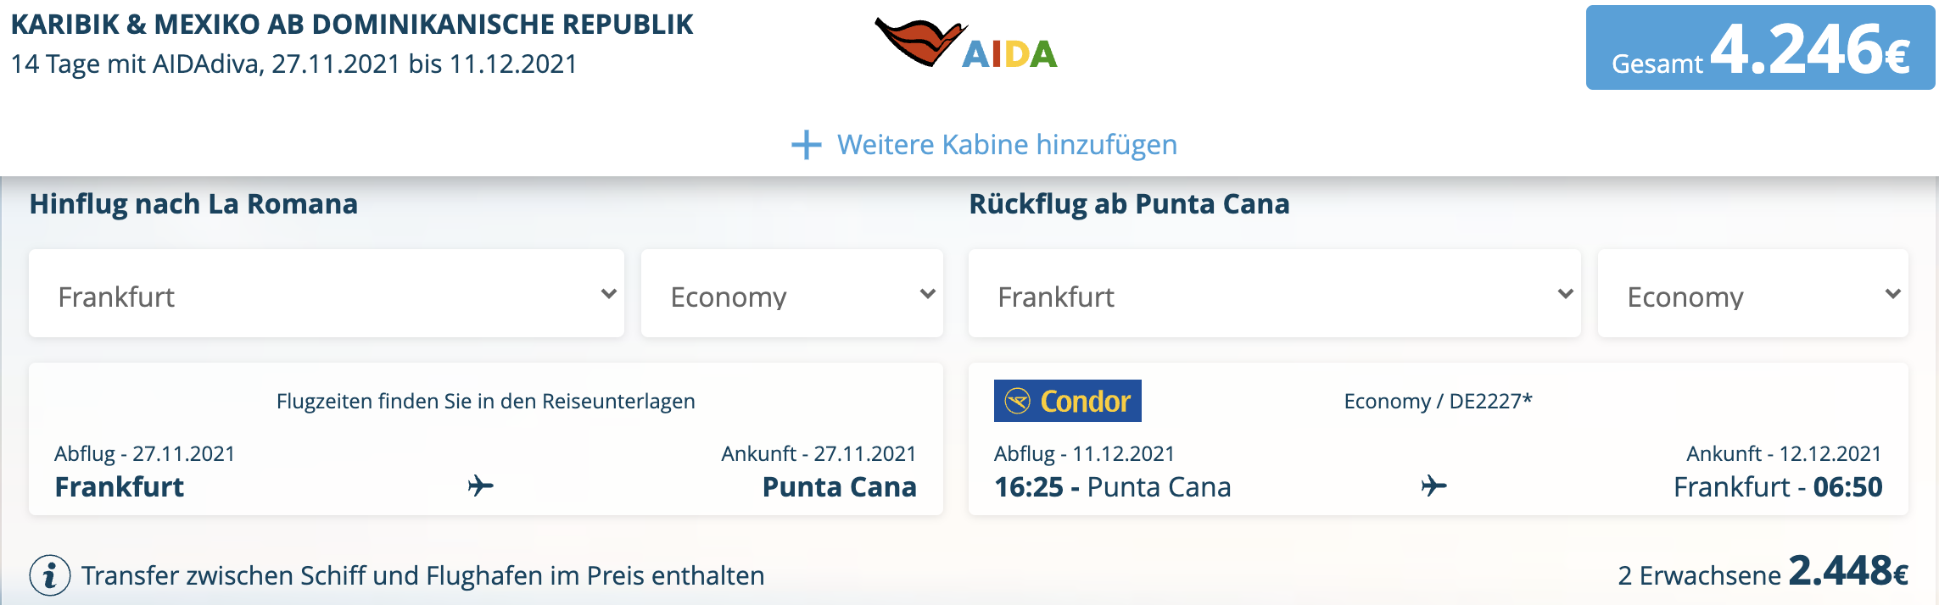Viewport: 1939px width, 605px height.
Task: Click the Condor airline logo
Action: point(1067,401)
